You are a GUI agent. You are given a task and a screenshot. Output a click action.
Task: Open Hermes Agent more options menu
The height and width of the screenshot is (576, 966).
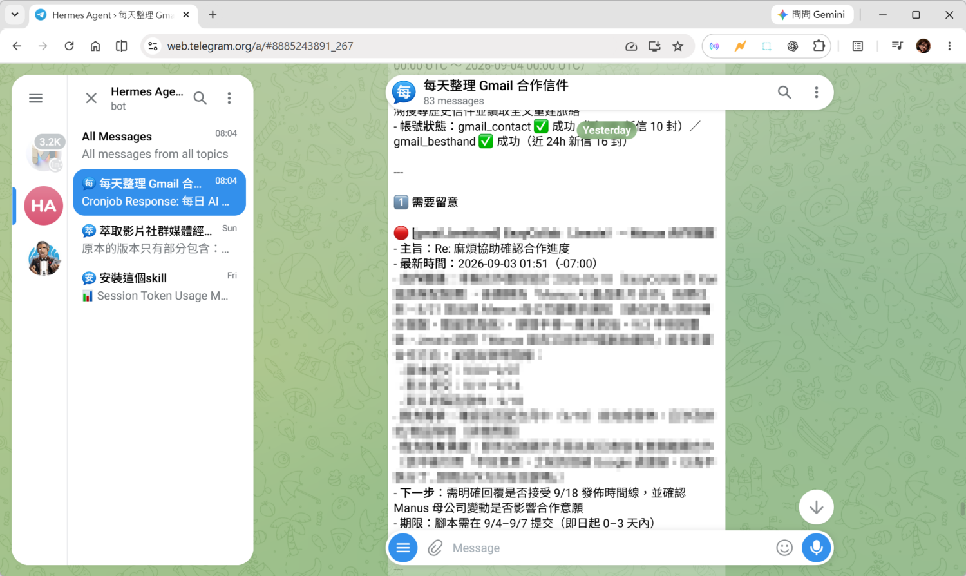[x=229, y=98]
